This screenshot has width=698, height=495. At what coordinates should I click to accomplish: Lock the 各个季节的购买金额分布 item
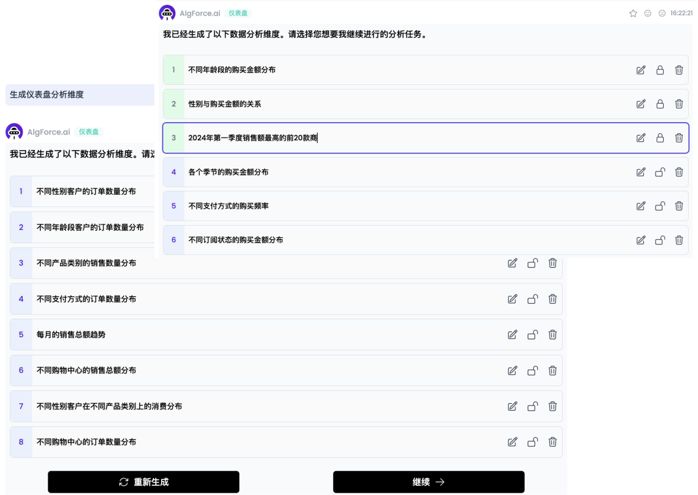pyautogui.click(x=660, y=172)
